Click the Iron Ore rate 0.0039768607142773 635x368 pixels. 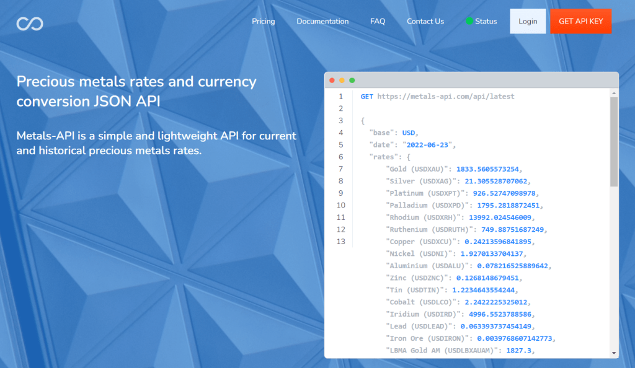(x=515, y=338)
